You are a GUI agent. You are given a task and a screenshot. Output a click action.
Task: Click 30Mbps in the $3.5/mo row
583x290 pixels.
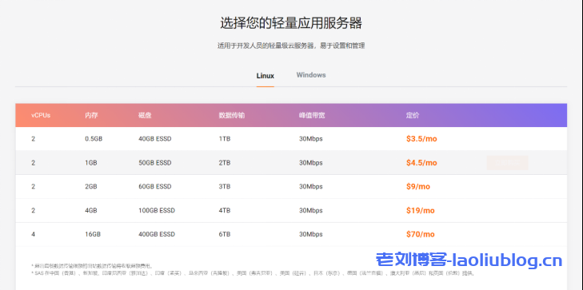coord(311,139)
